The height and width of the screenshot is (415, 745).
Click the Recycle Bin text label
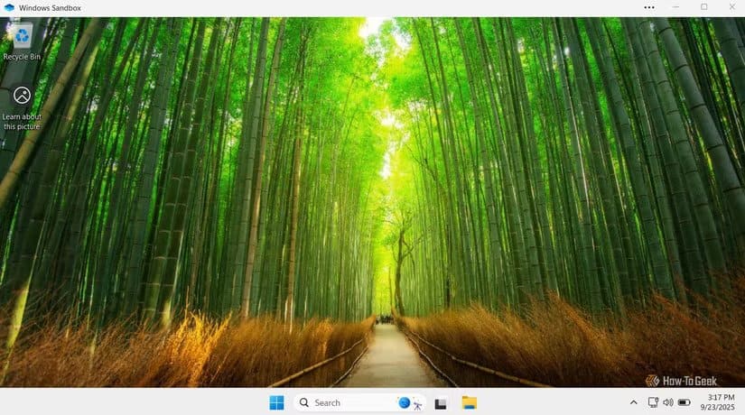coord(22,57)
